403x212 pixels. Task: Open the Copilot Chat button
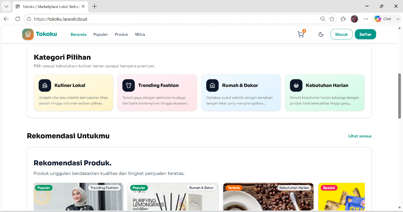click(383, 19)
